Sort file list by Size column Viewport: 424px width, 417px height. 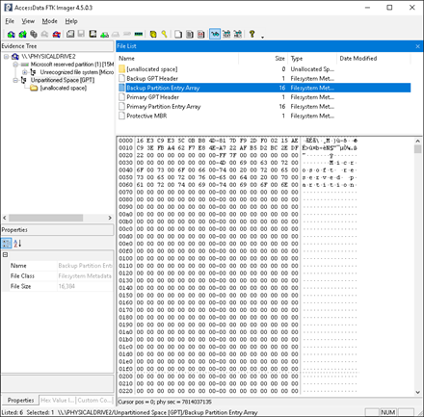tap(263, 59)
